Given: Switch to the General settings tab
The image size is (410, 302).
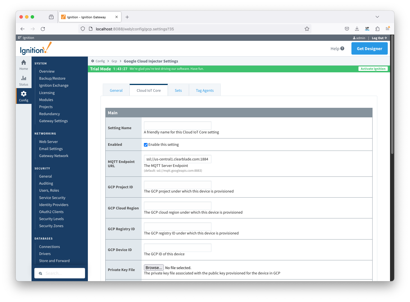Looking at the screenshot, I should coord(116,90).
